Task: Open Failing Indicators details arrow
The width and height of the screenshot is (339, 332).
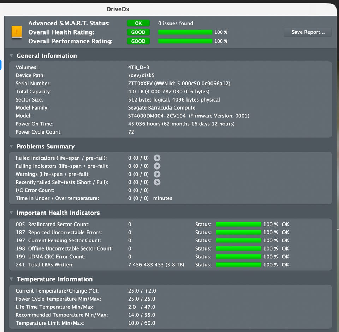Action: pyautogui.click(x=157, y=166)
